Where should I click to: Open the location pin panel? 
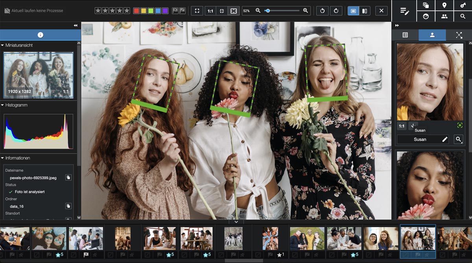click(x=444, y=5)
